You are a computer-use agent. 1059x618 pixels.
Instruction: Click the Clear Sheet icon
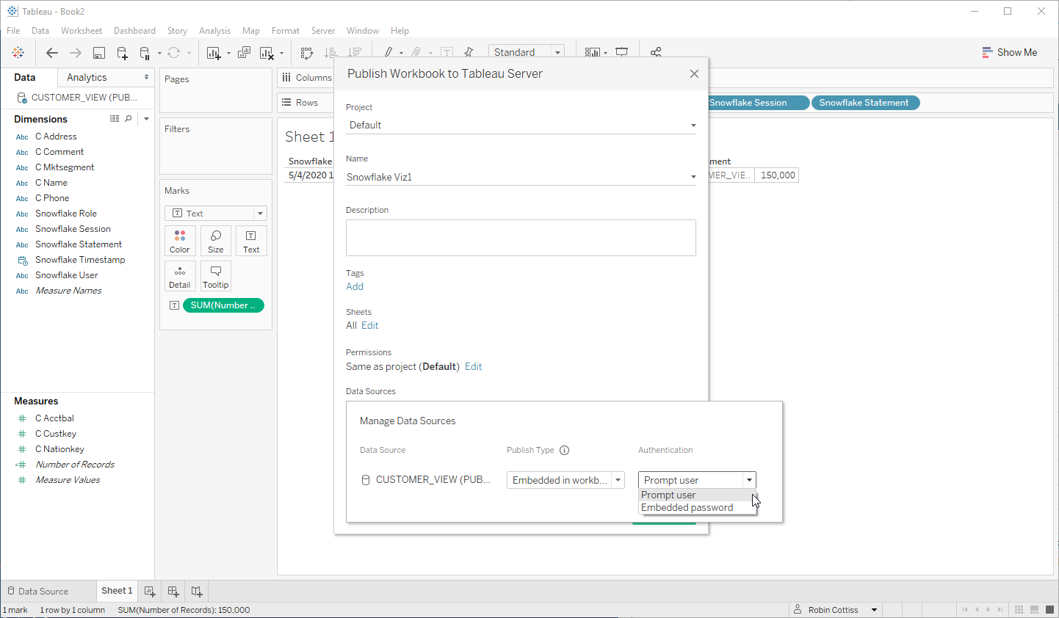click(x=267, y=52)
